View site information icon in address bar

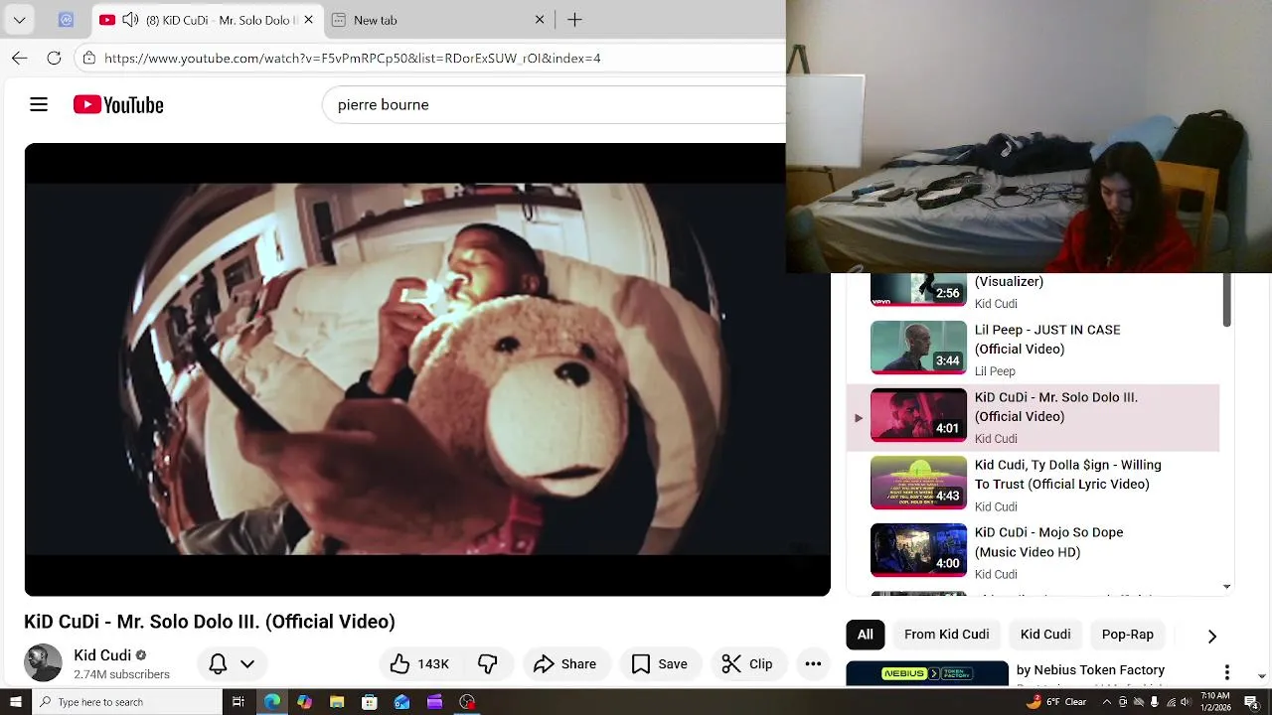tap(89, 58)
